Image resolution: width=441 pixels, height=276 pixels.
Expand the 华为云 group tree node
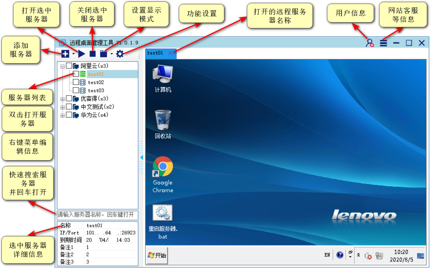(x=63, y=115)
